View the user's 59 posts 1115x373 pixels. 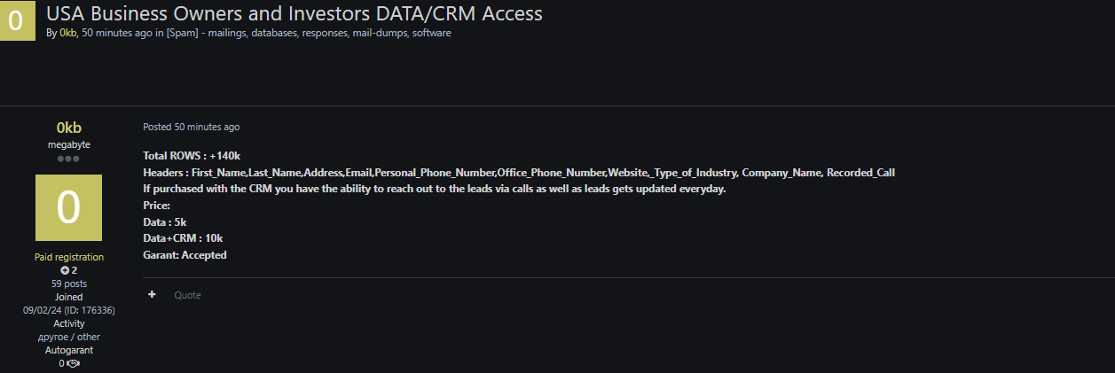[x=68, y=284]
